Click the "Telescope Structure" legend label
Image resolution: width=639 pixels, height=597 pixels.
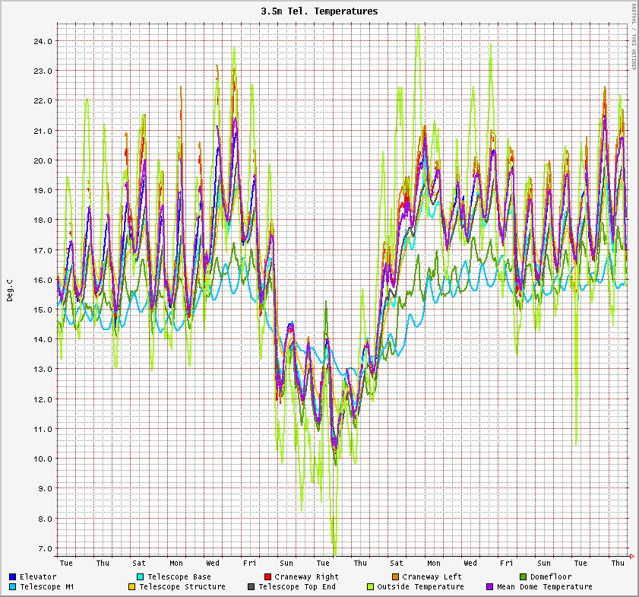182,587
